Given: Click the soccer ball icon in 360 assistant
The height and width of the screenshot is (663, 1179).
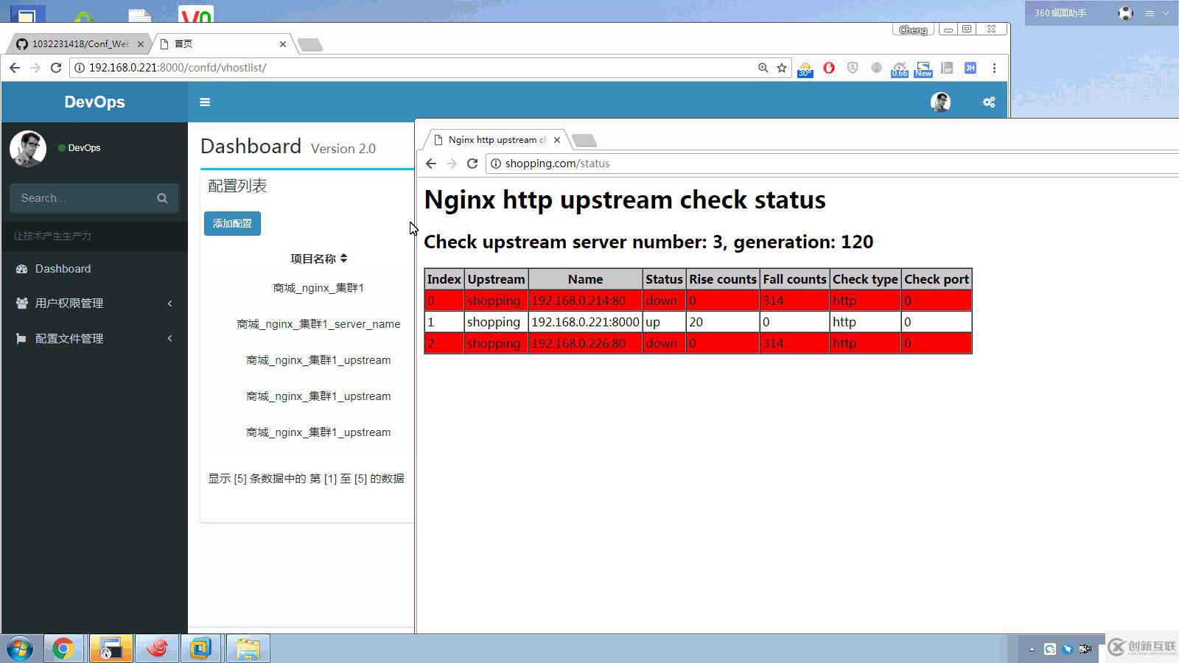Looking at the screenshot, I should [1125, 13].
